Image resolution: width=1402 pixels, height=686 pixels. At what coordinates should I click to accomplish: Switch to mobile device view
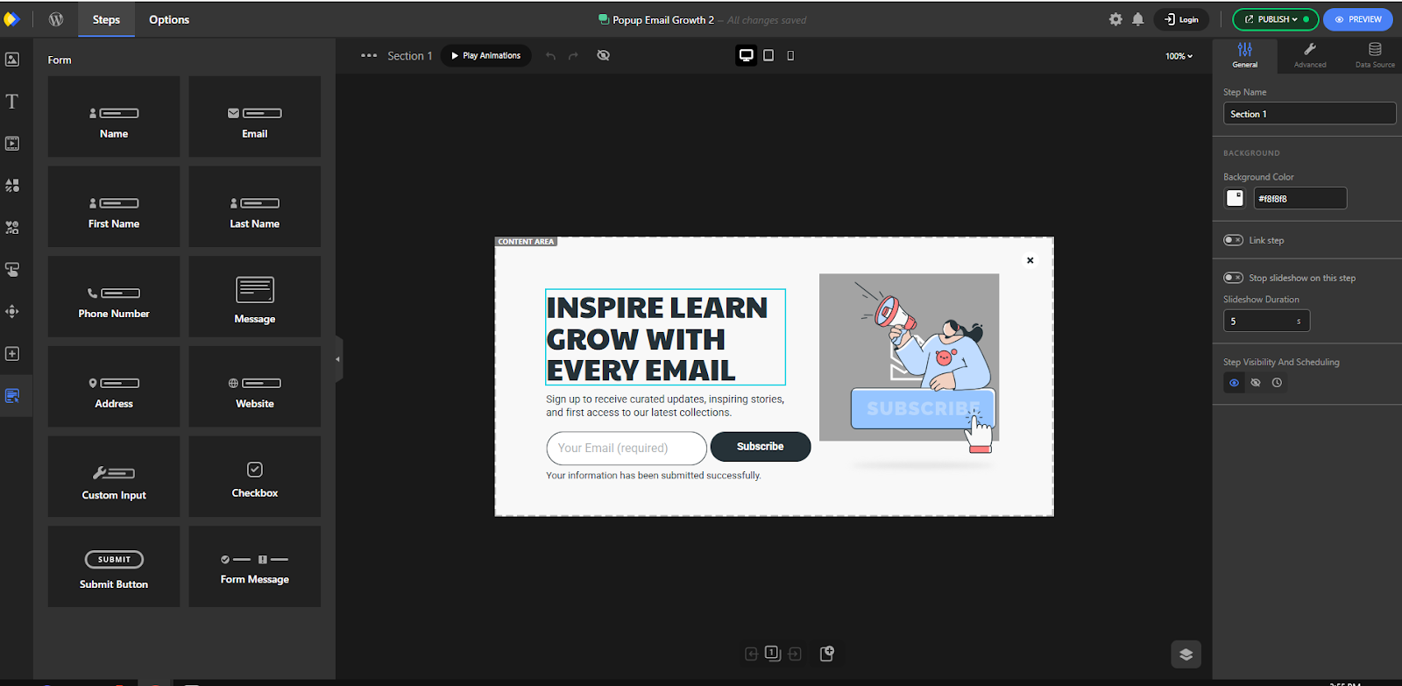(790, 55)
